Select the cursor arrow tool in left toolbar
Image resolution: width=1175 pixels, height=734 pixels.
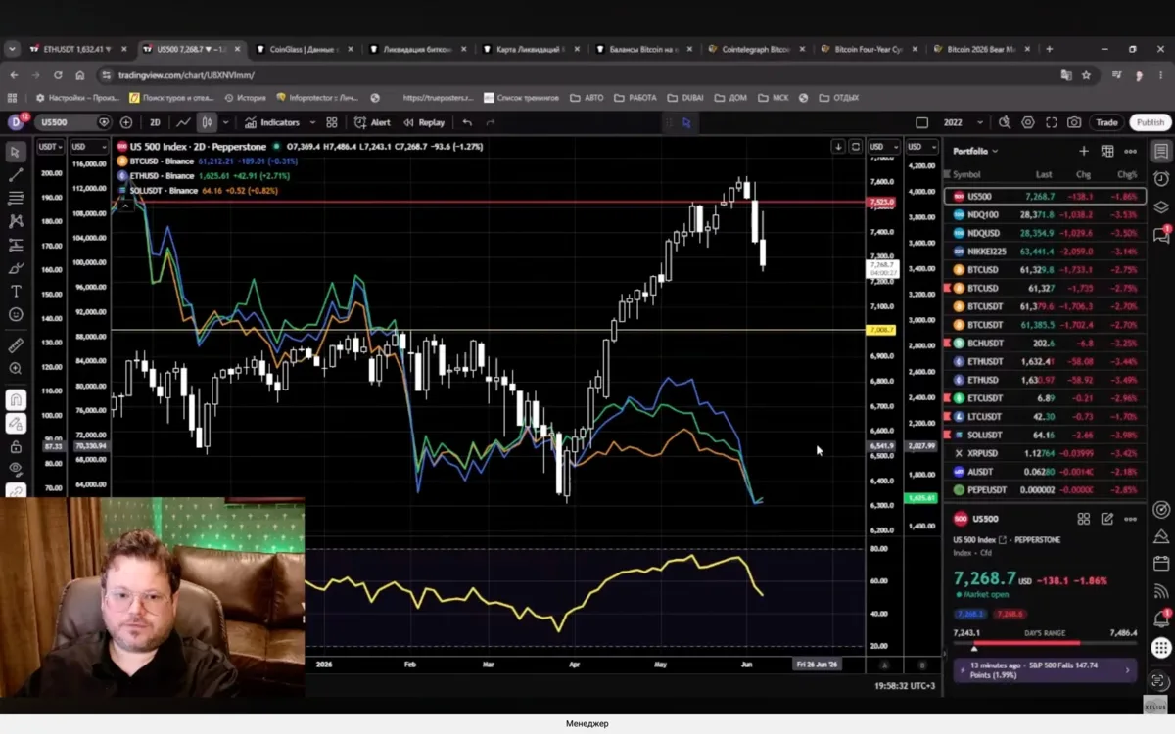click(16, 152)
